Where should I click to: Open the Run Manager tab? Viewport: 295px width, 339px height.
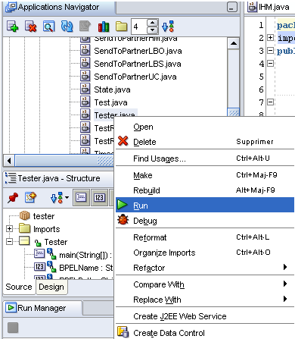click(x=42, y=308)
